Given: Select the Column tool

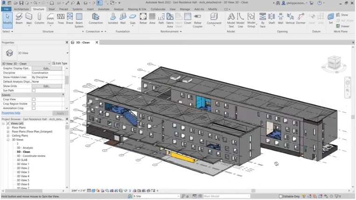Looking at the screenshot, I should click(x=39, y=19).
